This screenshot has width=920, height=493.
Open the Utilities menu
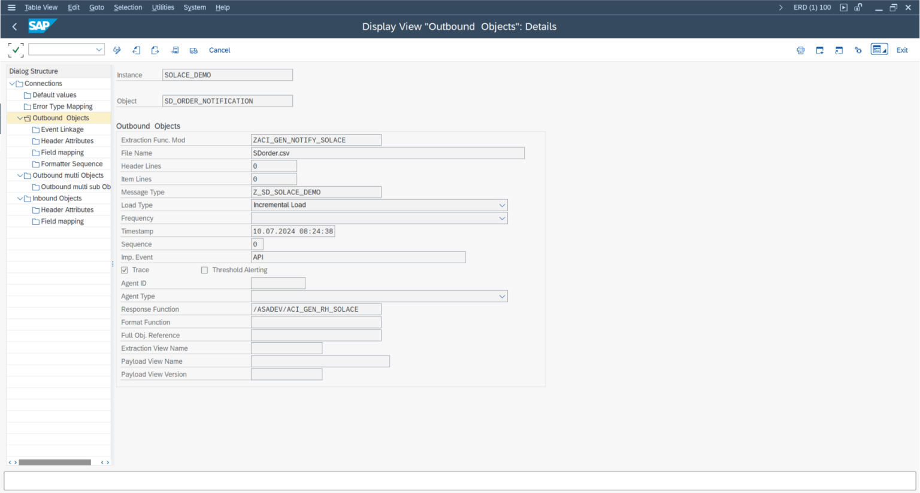click(162, 7)
